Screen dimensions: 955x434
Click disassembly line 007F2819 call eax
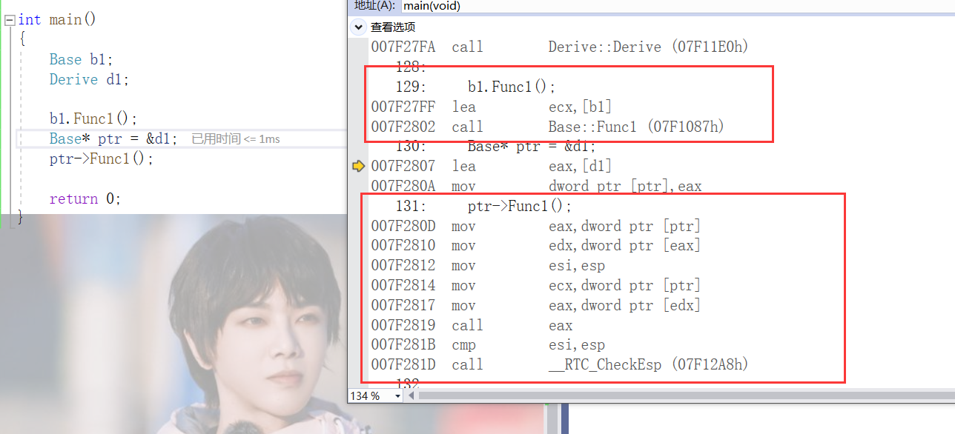[x=472, y=325]
